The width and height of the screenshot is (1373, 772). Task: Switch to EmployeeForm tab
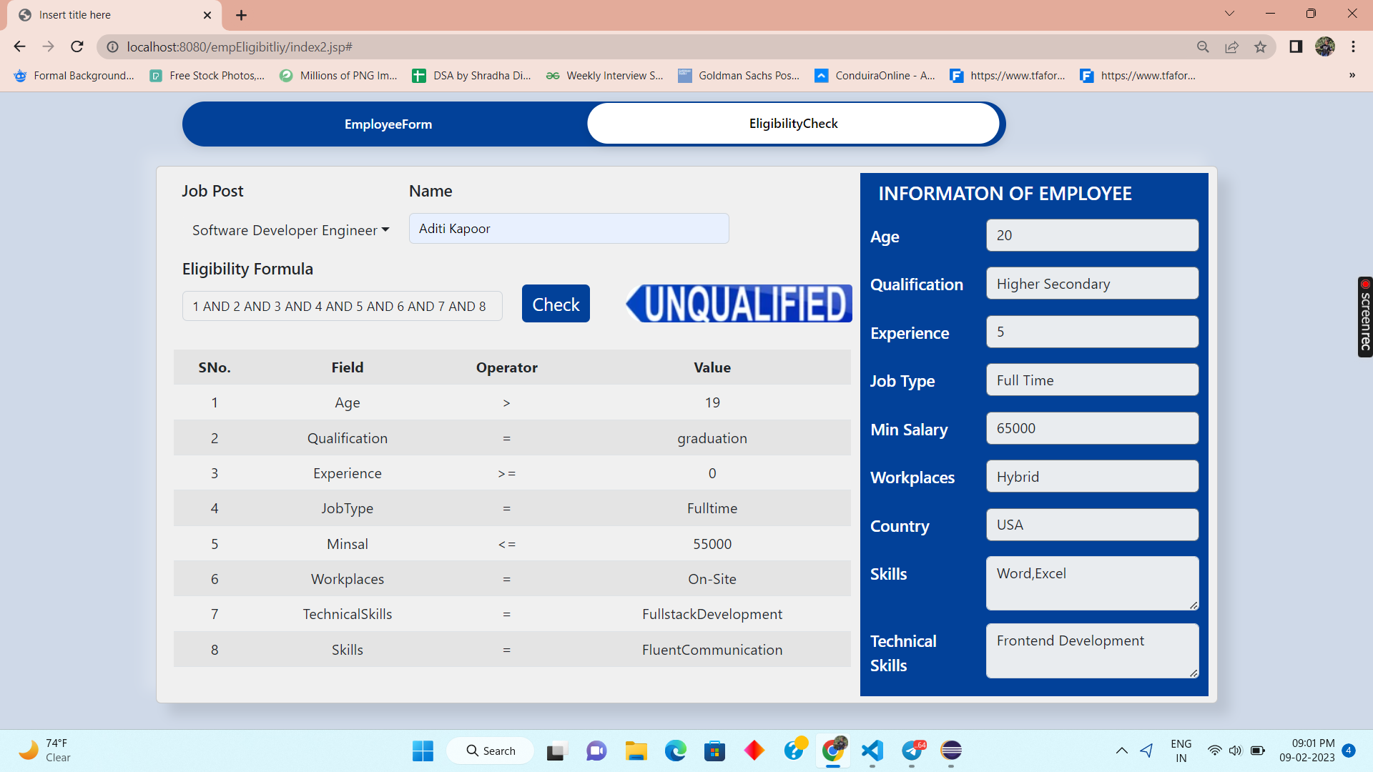pyautogui.click(x=388, y=124)
